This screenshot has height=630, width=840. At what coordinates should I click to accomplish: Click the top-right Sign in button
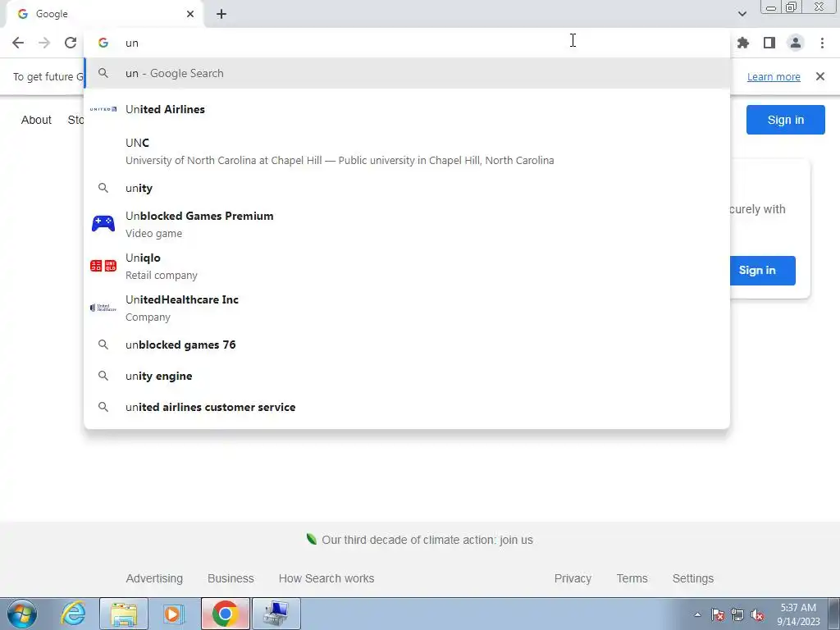pyautogui.click(x=785, y=120)
